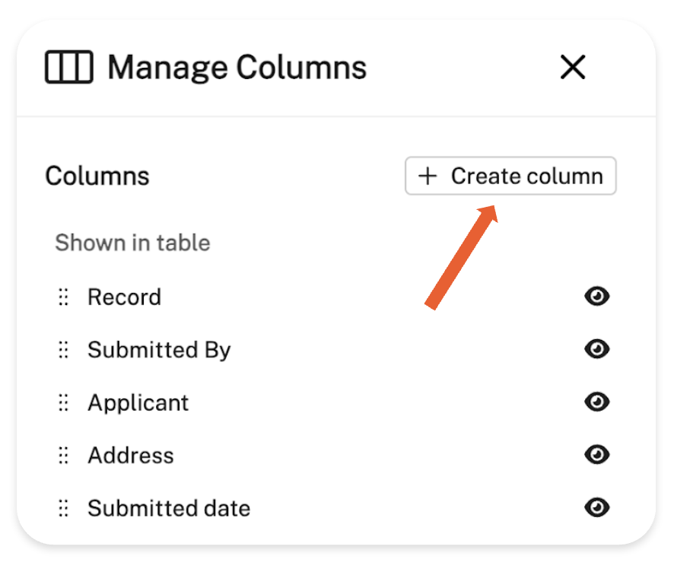Click the drag handle for Submitted By
This screenshot has height=575, width=674.
tap(64, 350)
